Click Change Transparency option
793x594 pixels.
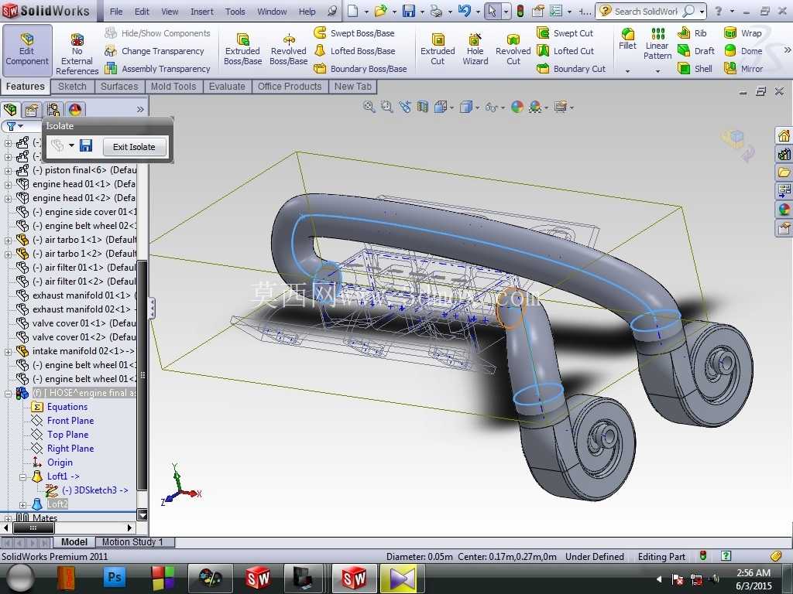(x=154, y=51)
